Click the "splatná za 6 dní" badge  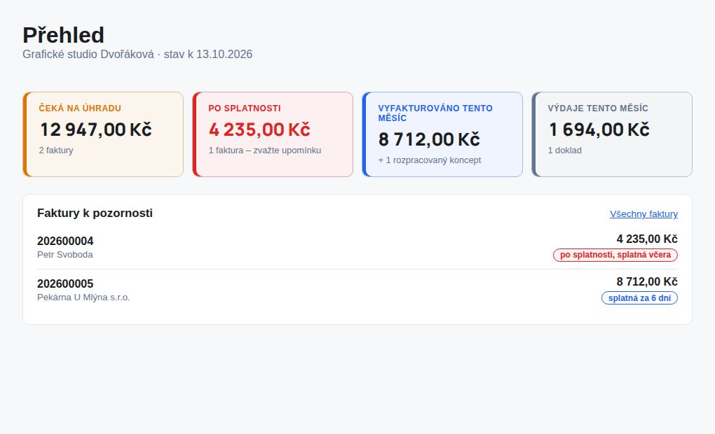pos(639,297)
